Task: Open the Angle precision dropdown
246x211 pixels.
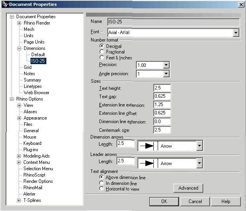Action: (166, 74)
